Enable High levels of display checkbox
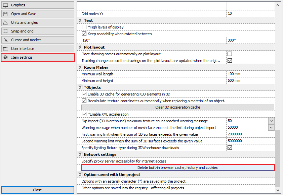The width and height of the screenshot is (283, 195). [x=84, y=27]
